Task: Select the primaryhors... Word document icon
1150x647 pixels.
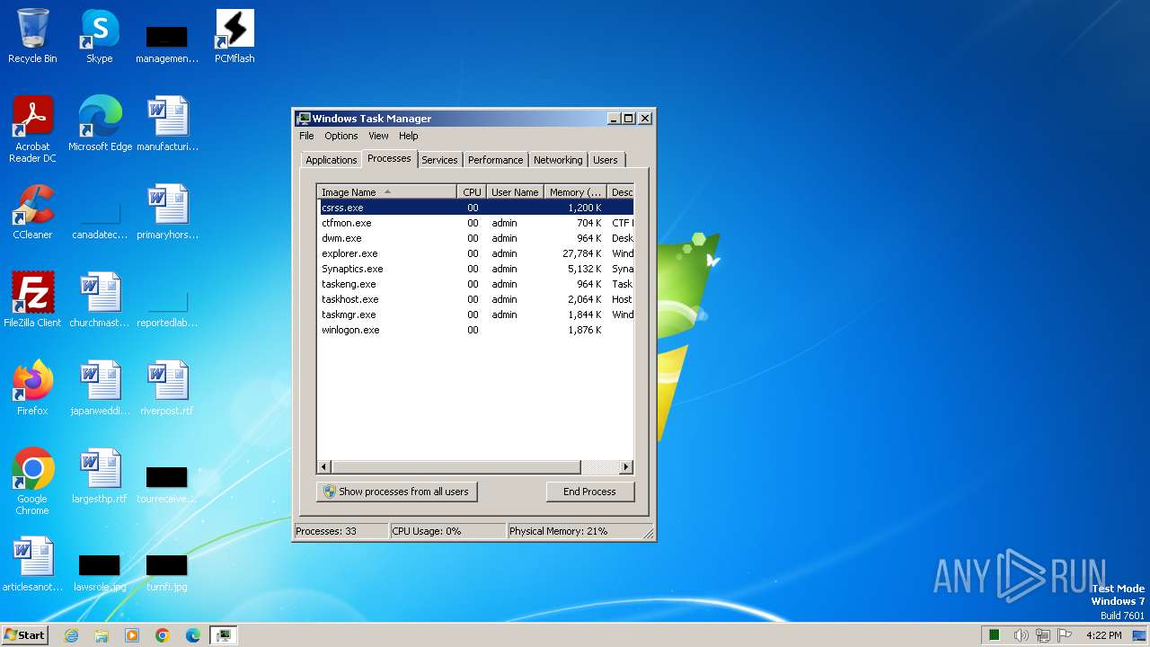Action: click(167, 211)
